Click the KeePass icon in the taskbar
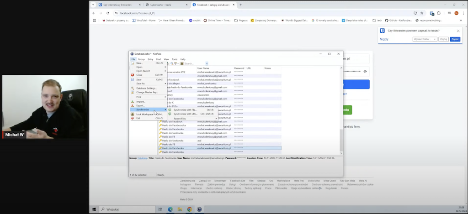Image resolution: width=468 pixels, height=214 pixels. pos(199,209)
